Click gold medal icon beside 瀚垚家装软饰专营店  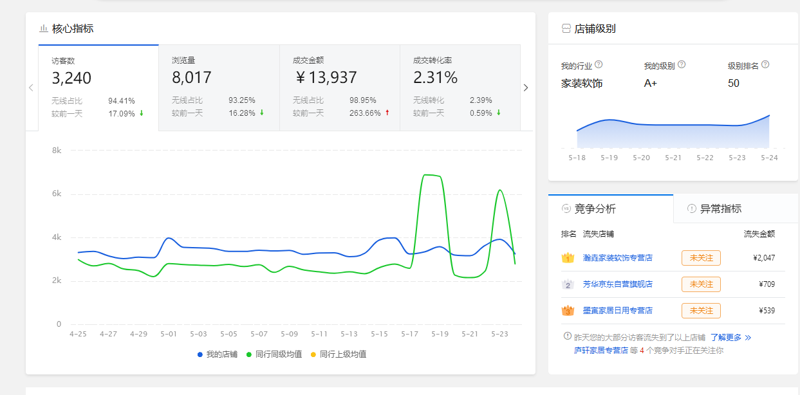pos(567,257)
